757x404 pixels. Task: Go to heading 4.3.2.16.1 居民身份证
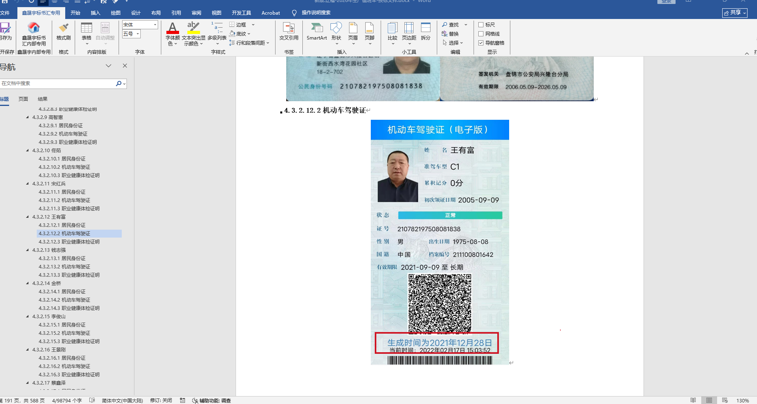coord(62,358)
